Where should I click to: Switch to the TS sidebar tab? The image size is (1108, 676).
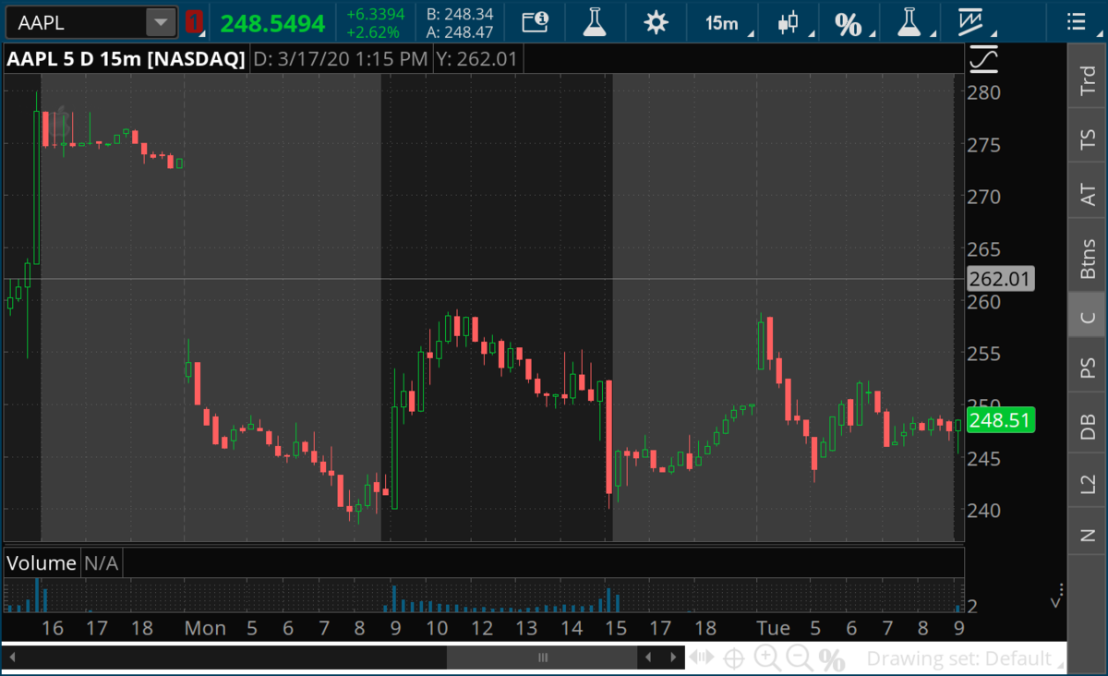(1088, 139)
